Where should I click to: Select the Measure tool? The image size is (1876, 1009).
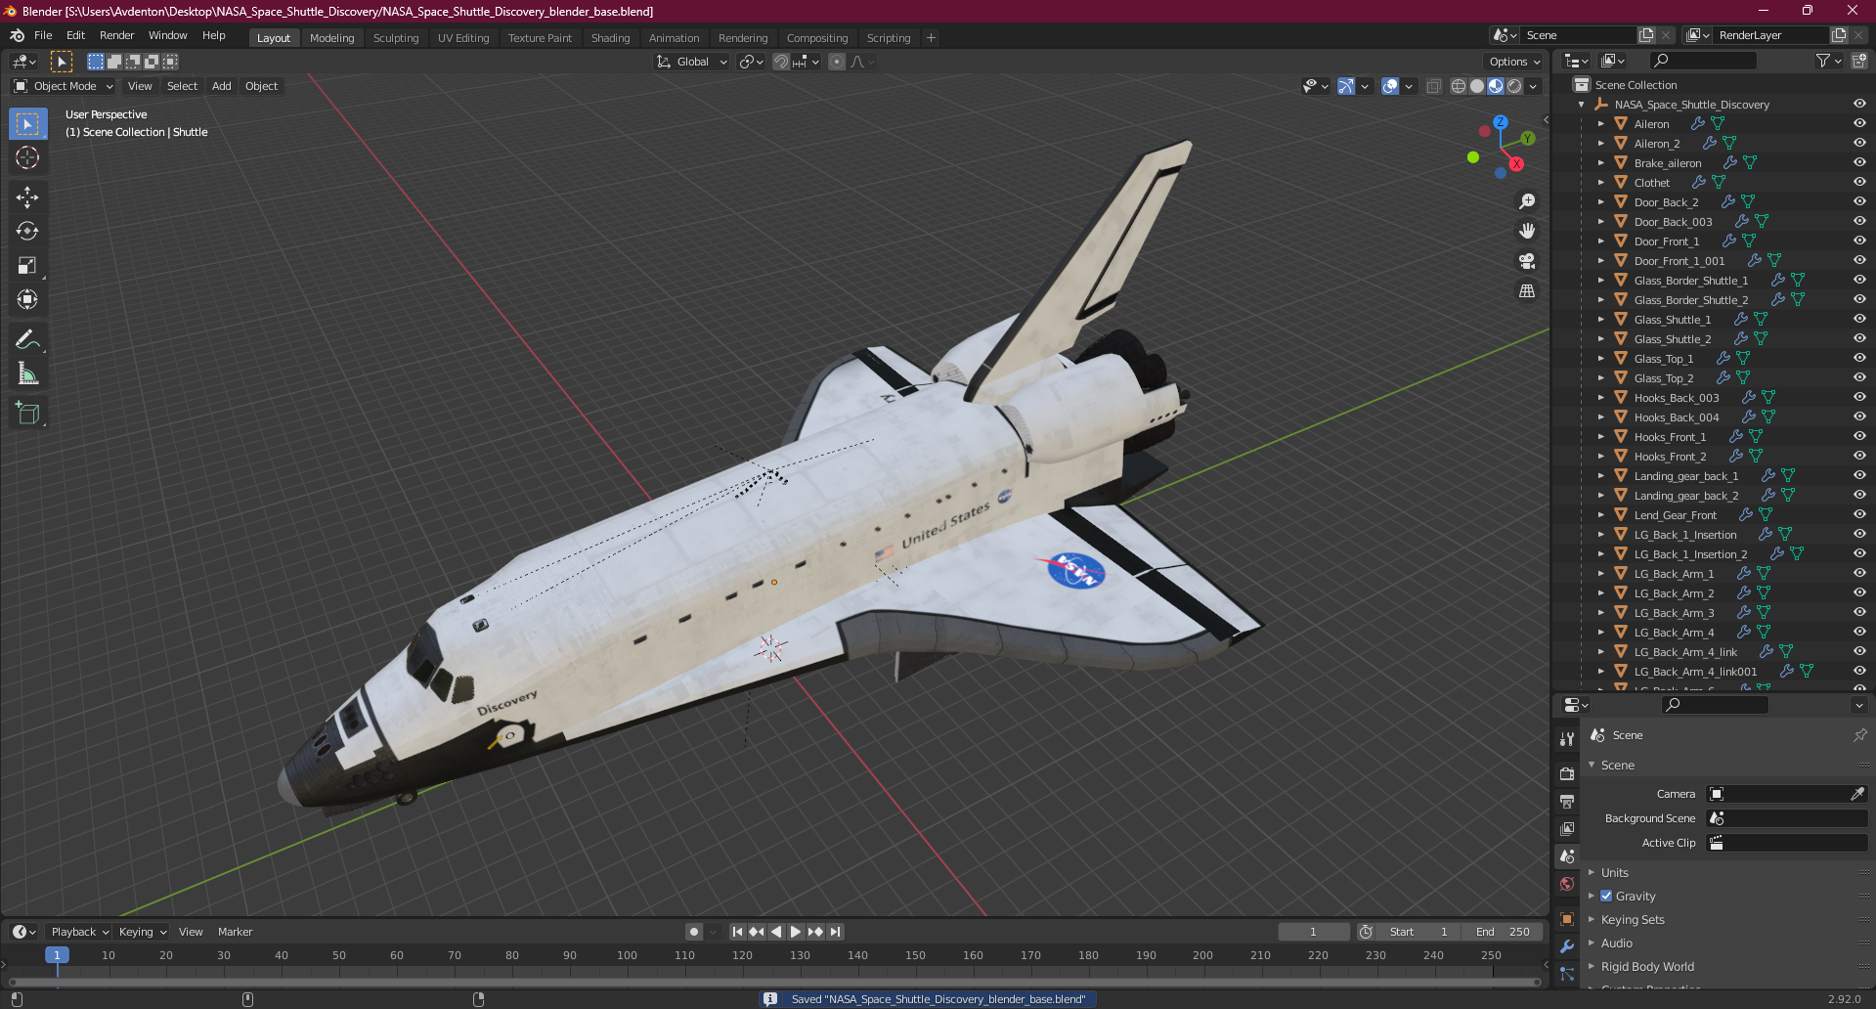click(x=27, y=374)
